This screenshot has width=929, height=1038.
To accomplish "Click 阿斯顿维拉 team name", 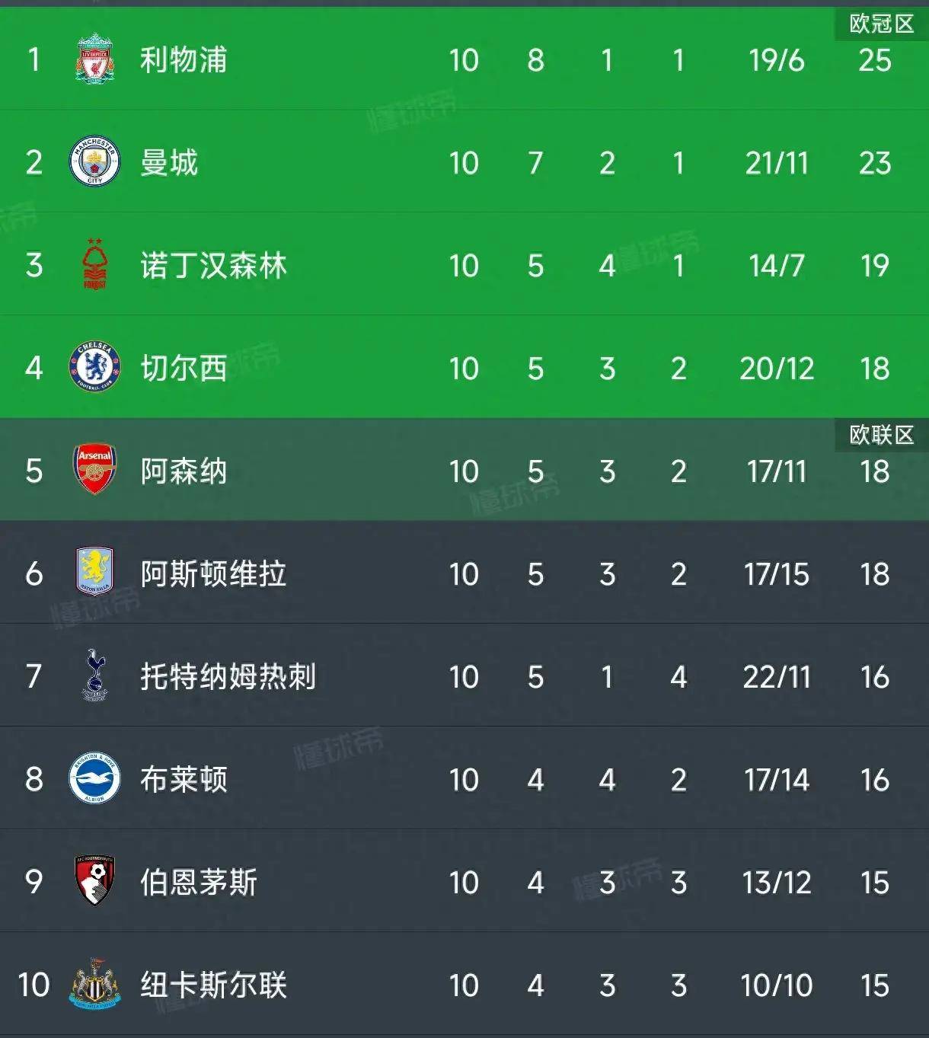I will [213, 573].
